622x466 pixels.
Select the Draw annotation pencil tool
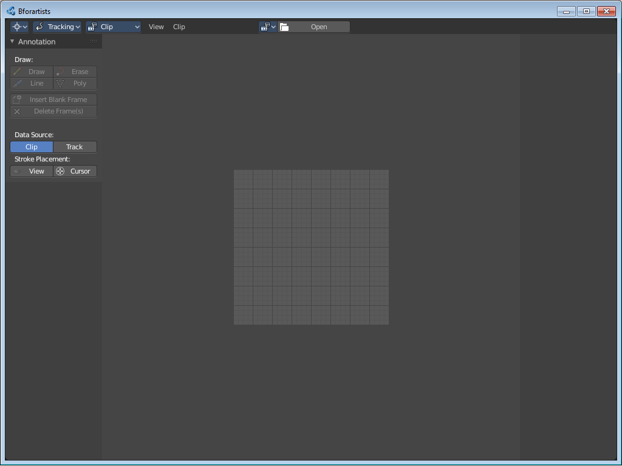click(32, 72)
